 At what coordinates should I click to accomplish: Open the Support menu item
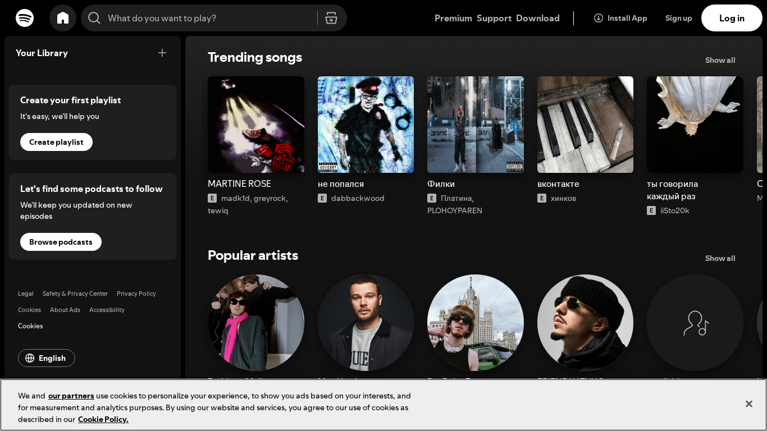[x=494, y=18]
